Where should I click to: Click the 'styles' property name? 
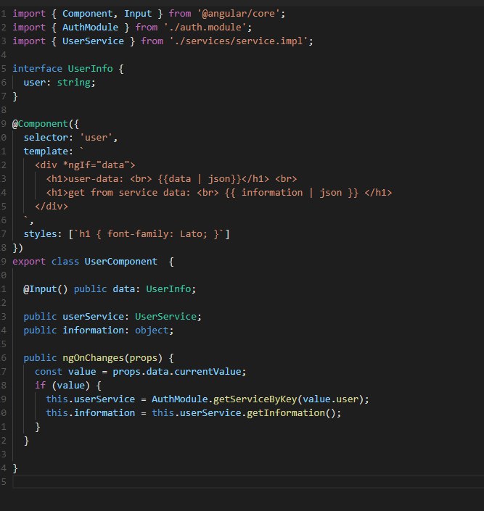tap(40, 234)
